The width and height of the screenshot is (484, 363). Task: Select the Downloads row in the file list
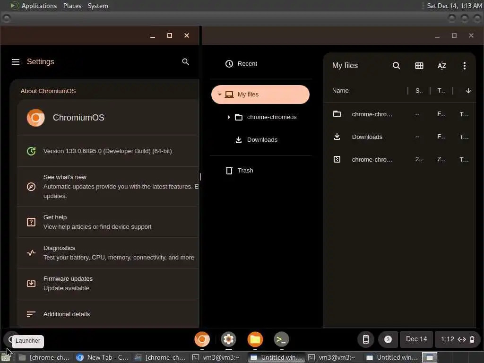pos(400,137)
